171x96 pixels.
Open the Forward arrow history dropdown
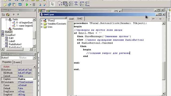164,19
